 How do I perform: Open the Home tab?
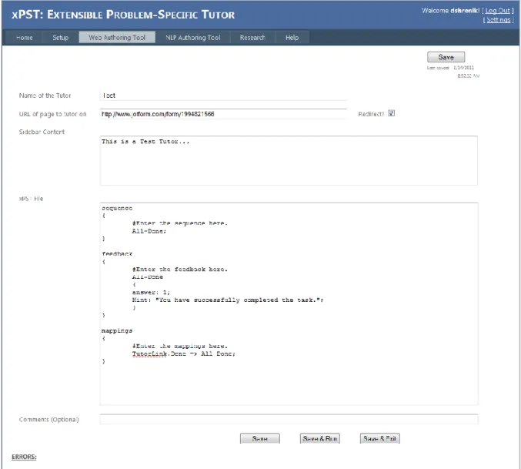pos(25,38)
